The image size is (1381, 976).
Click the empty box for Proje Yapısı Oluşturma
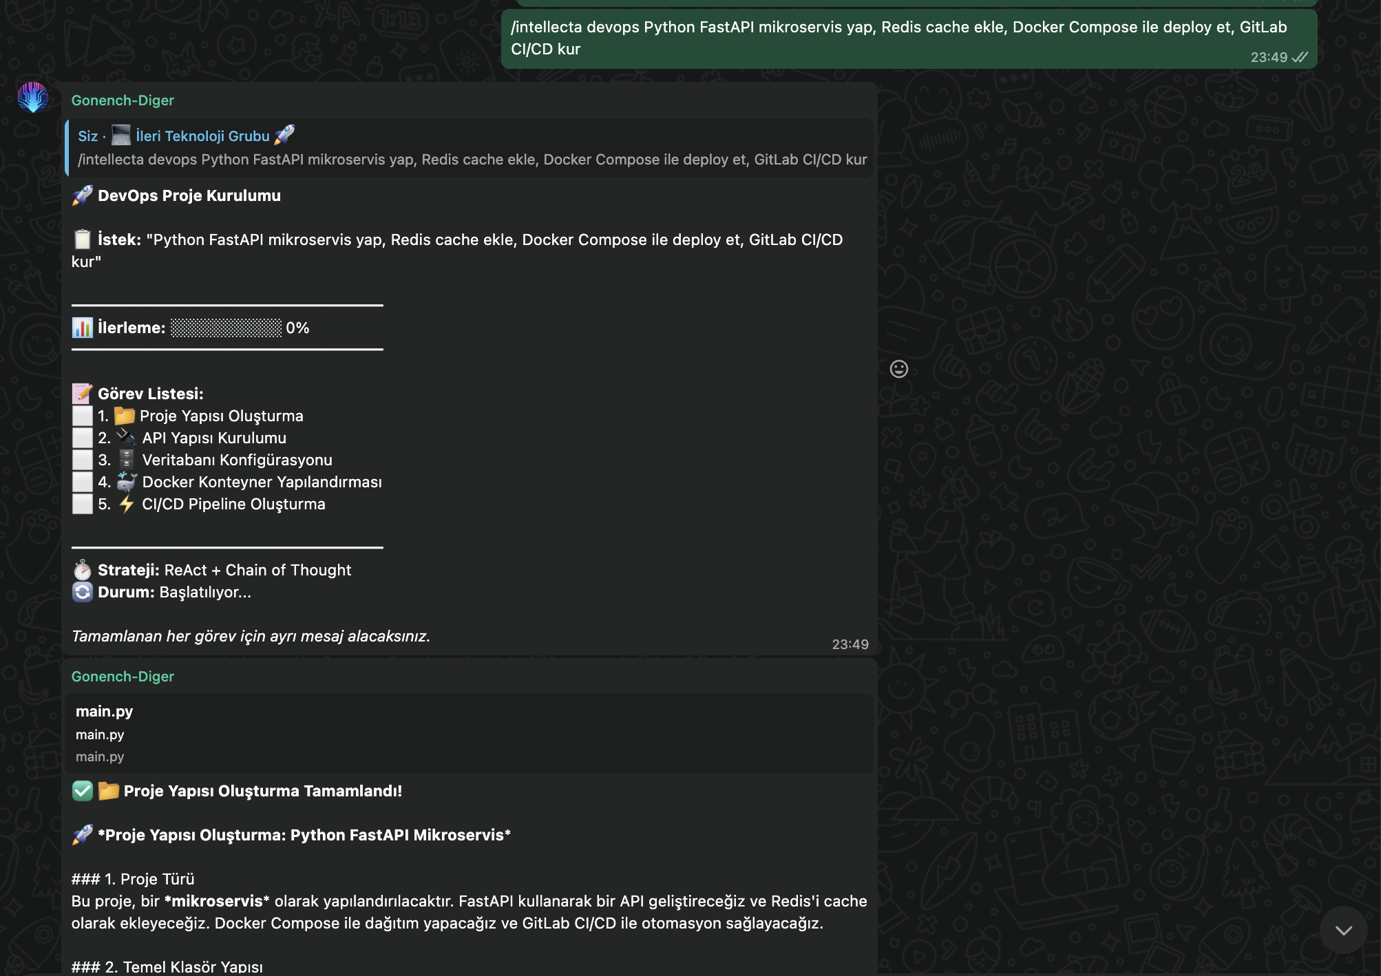pyautogui.click(x=82, y=416)
